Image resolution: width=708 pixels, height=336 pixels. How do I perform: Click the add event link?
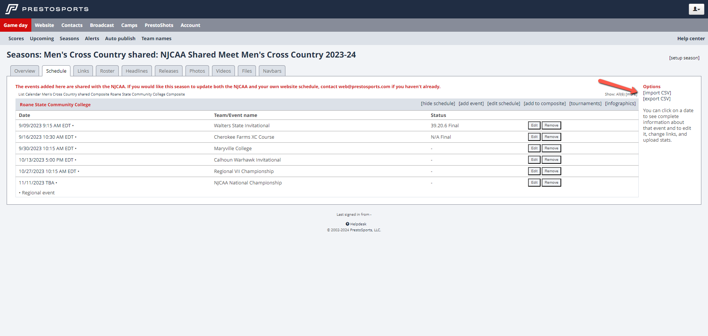coord(471,104)
